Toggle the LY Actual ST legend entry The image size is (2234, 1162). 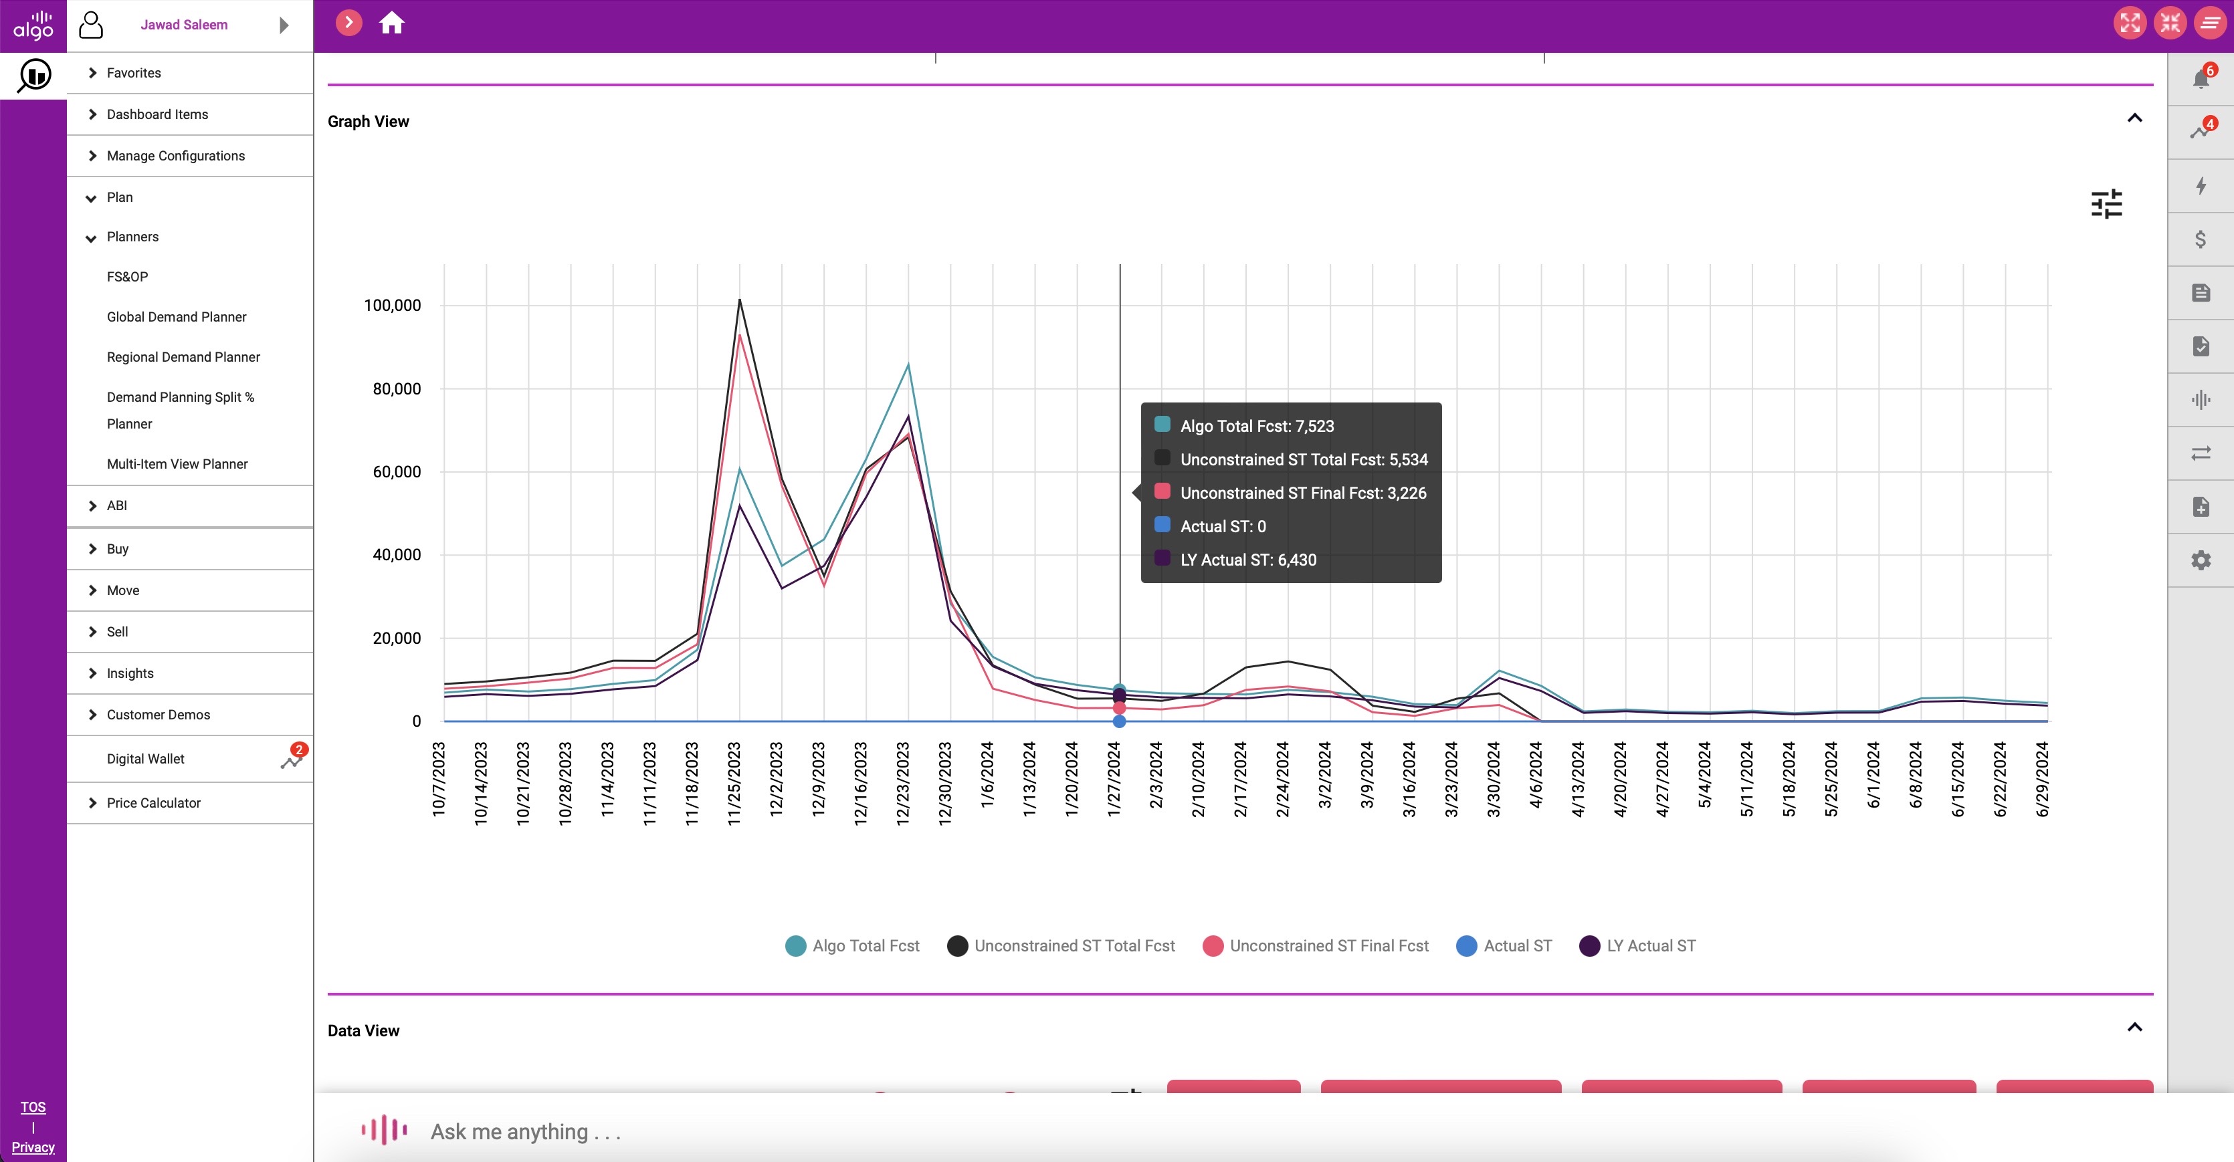pos(1637,945)
